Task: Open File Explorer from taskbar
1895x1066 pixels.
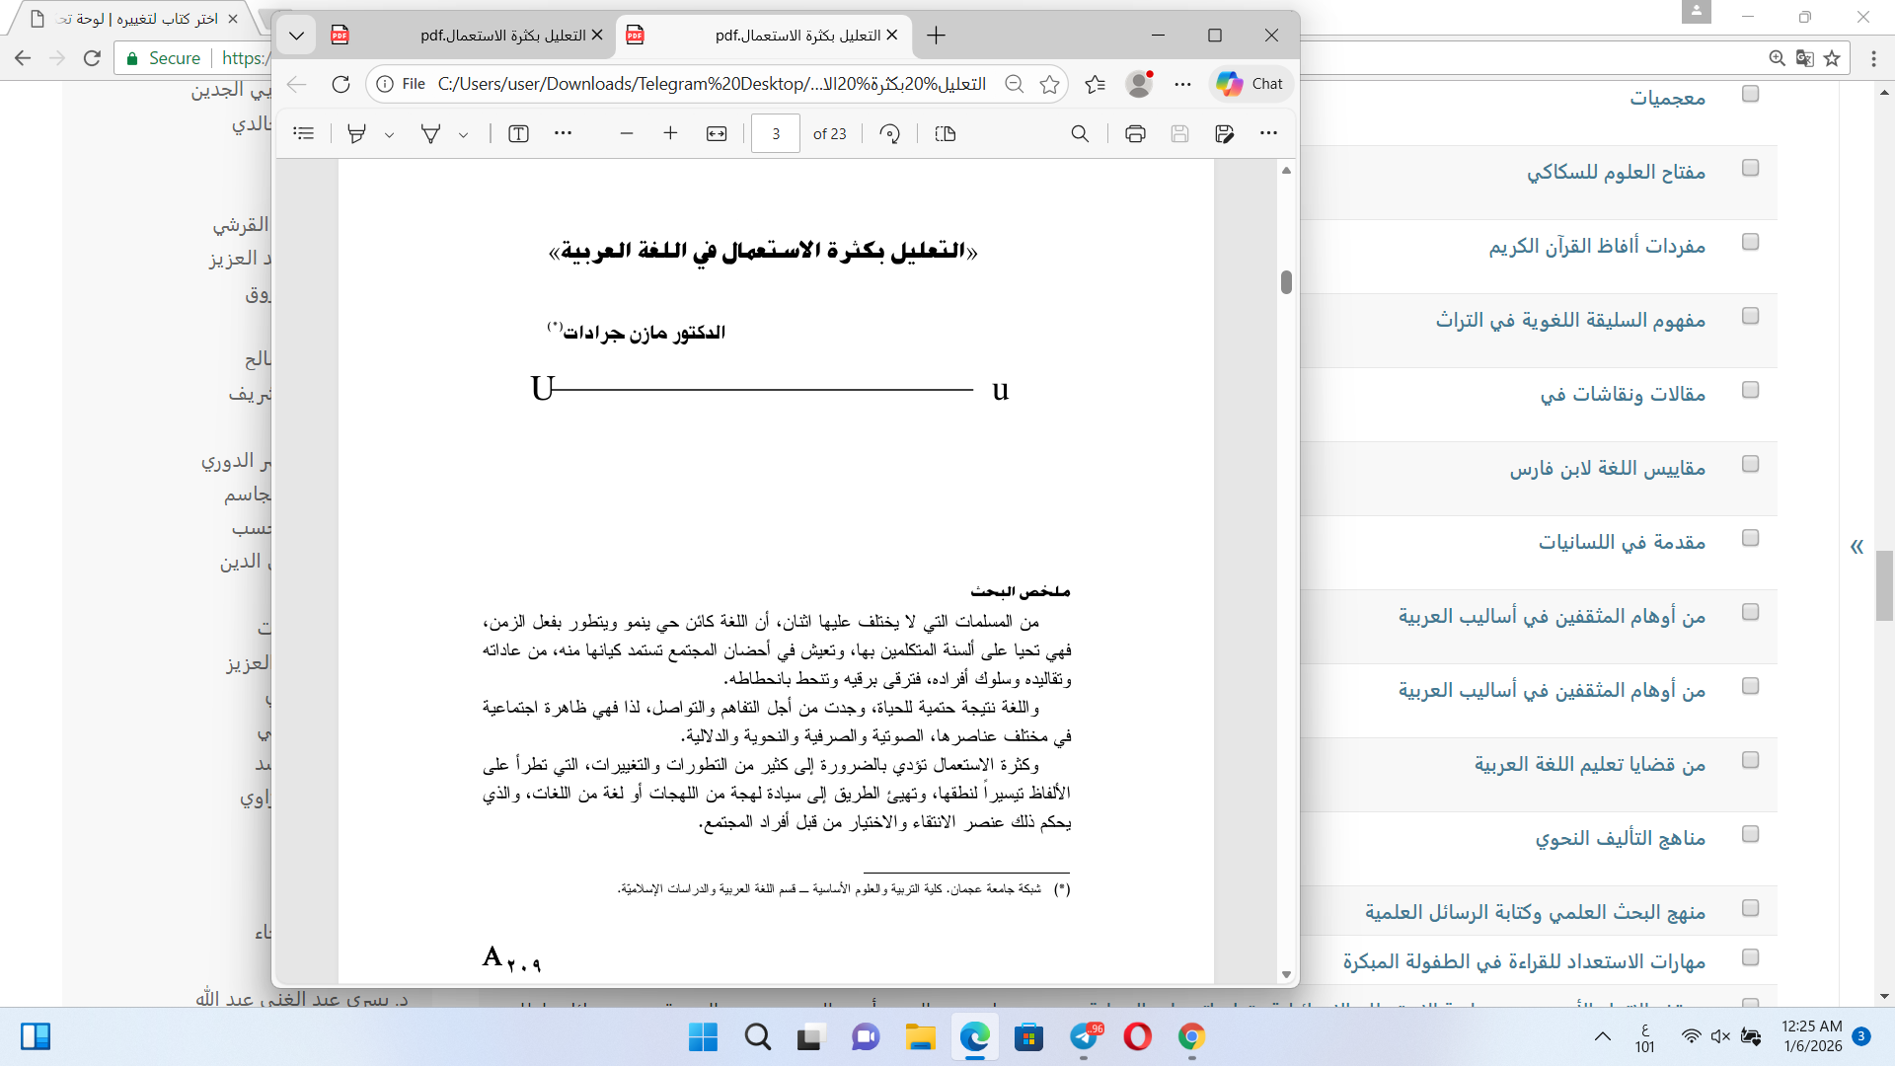Action: click(x=920, y=1037)
